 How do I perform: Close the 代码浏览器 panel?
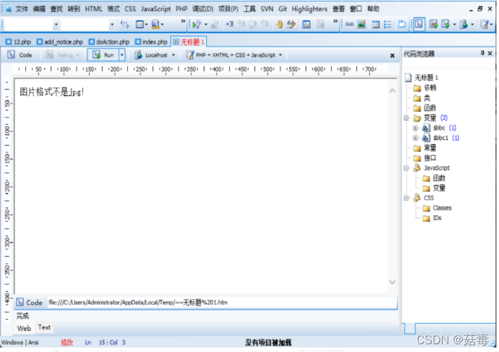(x=490, y=53)
